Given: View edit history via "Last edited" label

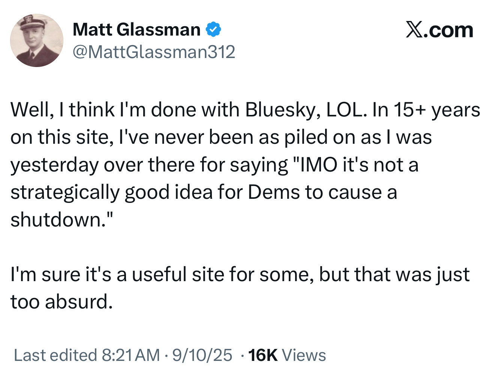Looking at the screenshot, I should coord(55,355).
